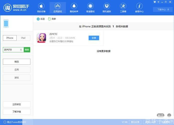Open the 酷炫铃声 ringtones section
Viewport: 174px width, 125px height.
pos(74,8)
